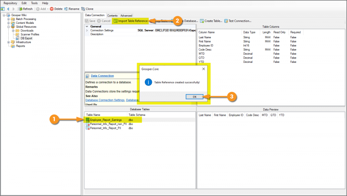Screen dimensions: 347x196
Task: Select the Grooper Wiki root item
Action: pyautogui.click(x=19, y=15)
